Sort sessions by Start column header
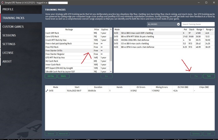Image resolution: width=218 pixels, height=140 pixels. pos(77,87)
